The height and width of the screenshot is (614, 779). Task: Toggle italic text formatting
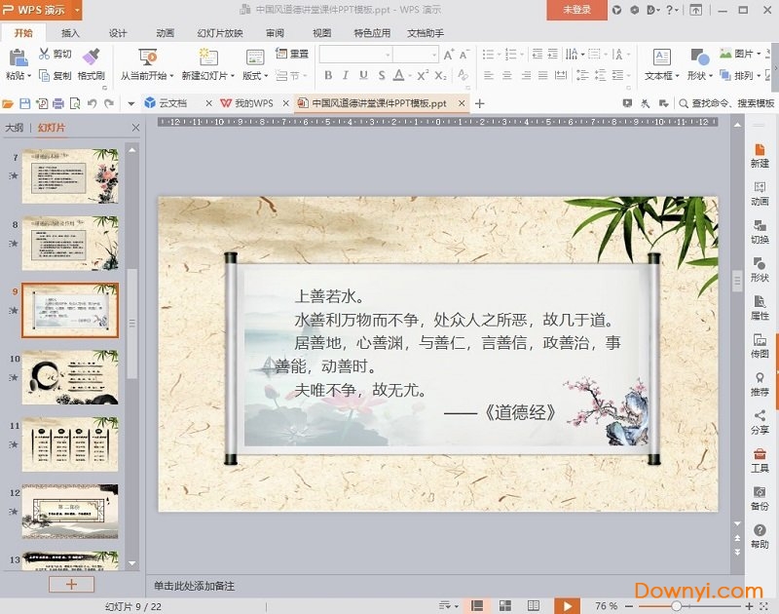coord(344,75)
